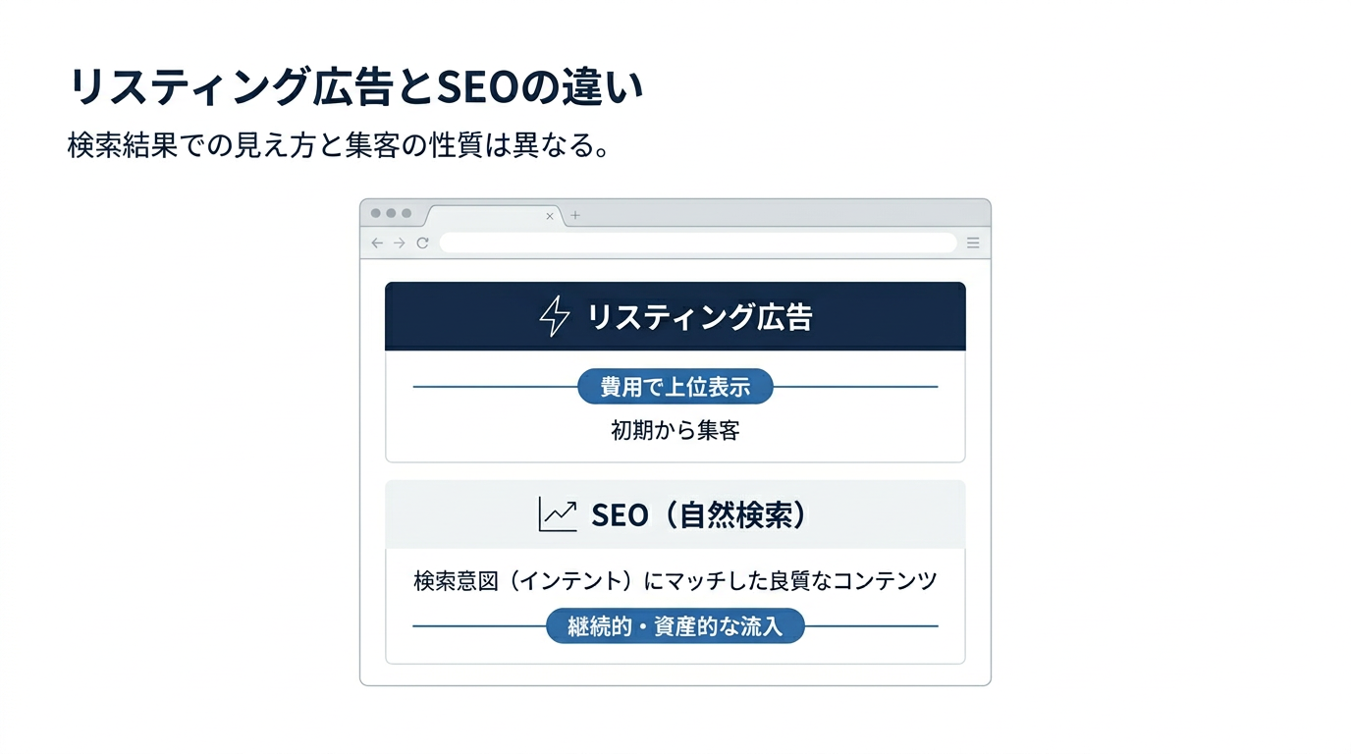Click the leftmost gray window dot

[376, 213]
